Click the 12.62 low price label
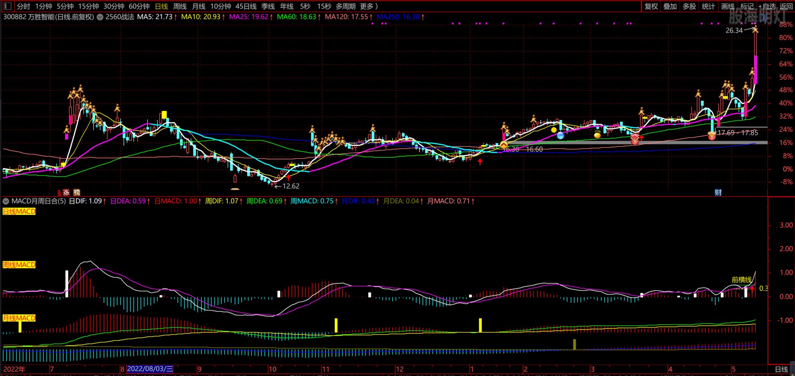This screenshot has width=795, height=376. click(x=291, y=186)
